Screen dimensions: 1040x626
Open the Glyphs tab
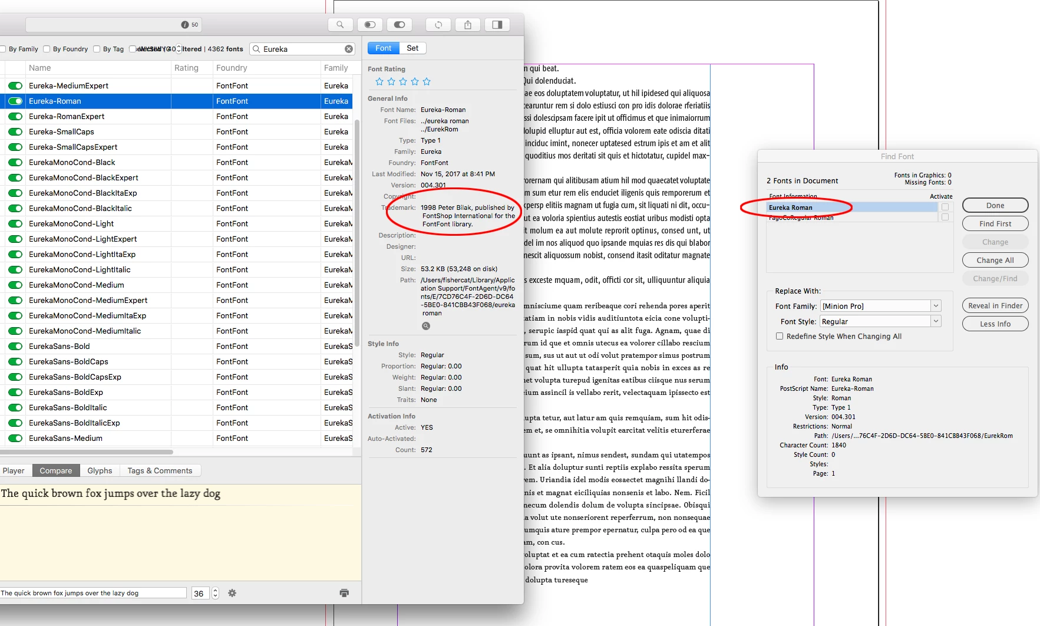click(100, 470)
